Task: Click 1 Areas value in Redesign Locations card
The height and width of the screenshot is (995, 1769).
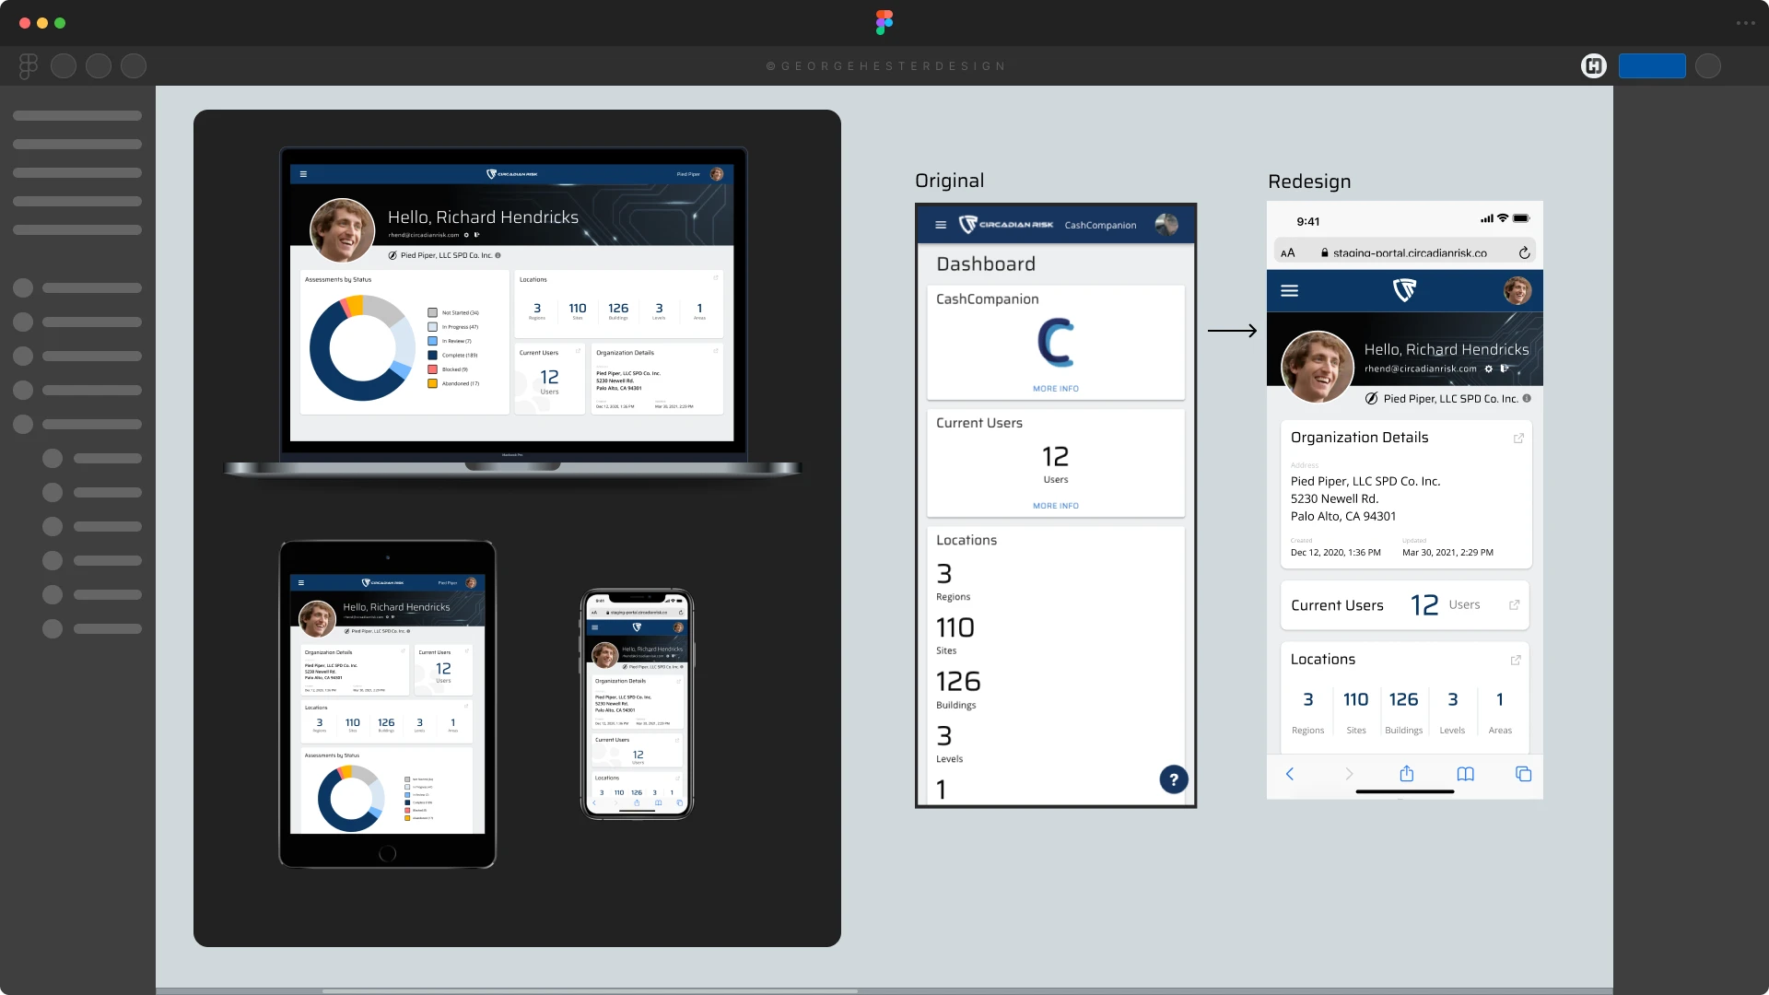Action: click(x=1500, y=699)
